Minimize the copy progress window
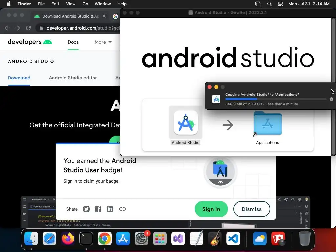 [x=216, y=87]
